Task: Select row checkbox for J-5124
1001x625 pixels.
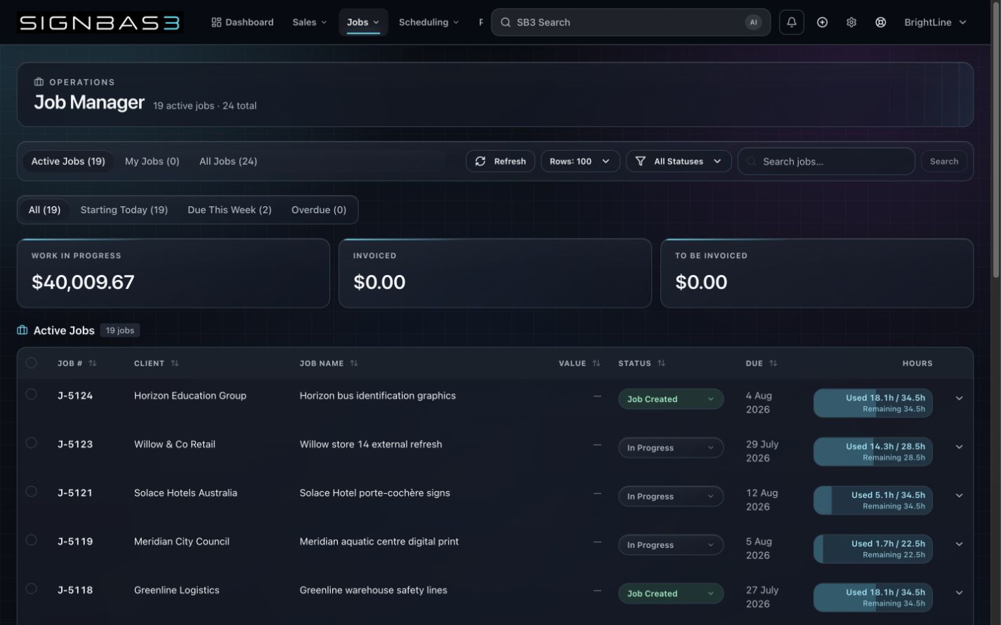Action: 31,394
